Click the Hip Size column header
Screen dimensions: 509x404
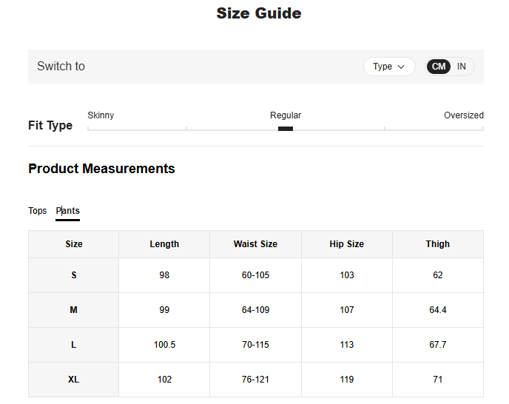point(346,244)
